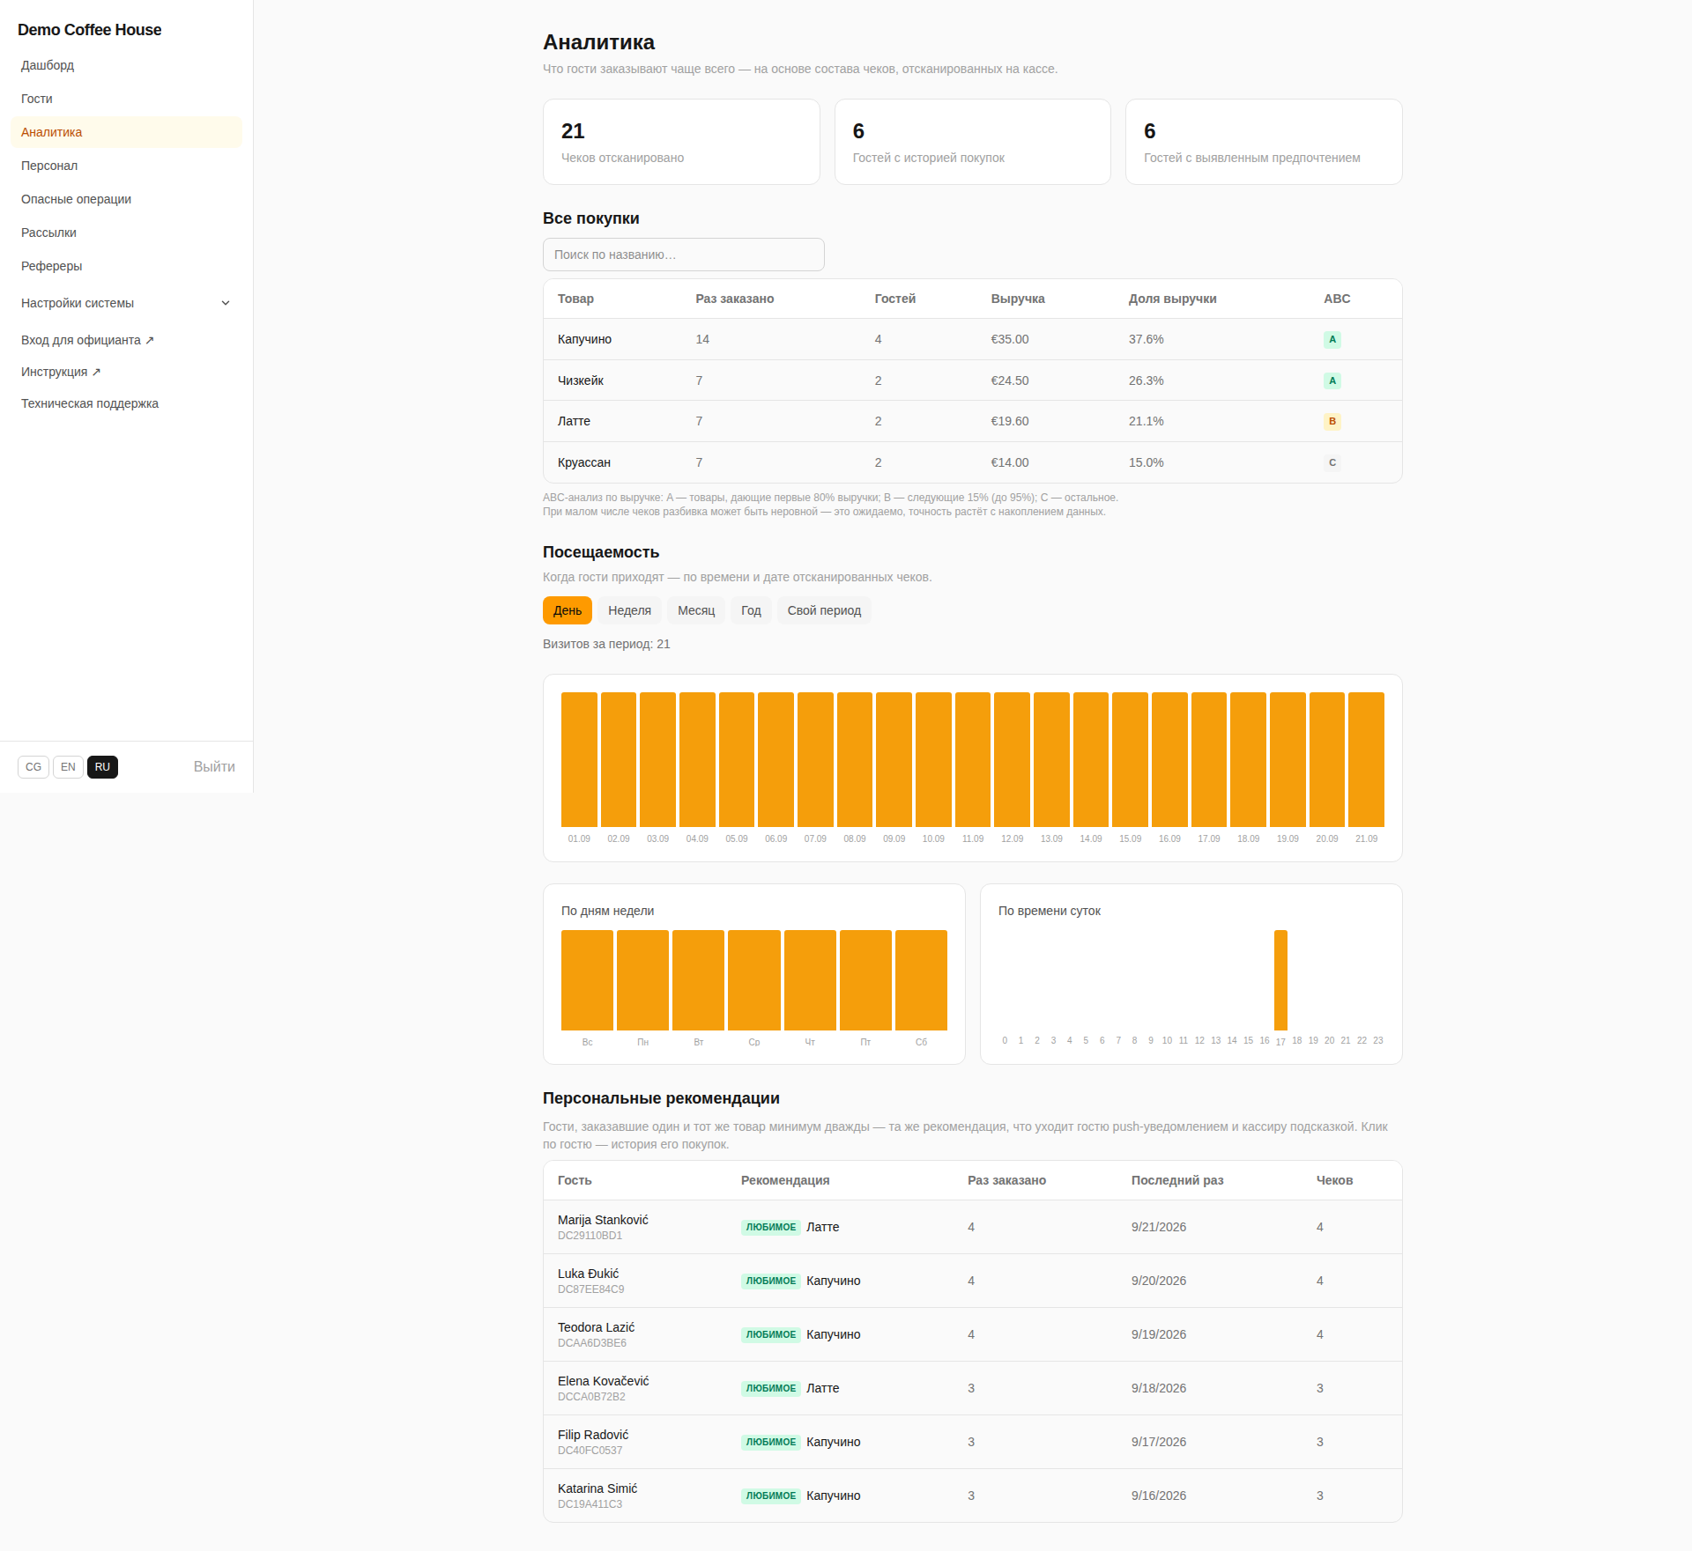Image resolution: width=1692 pixels, height=1551 pixels.
Task: Select the Год period tab
Action: coord(751,610)
